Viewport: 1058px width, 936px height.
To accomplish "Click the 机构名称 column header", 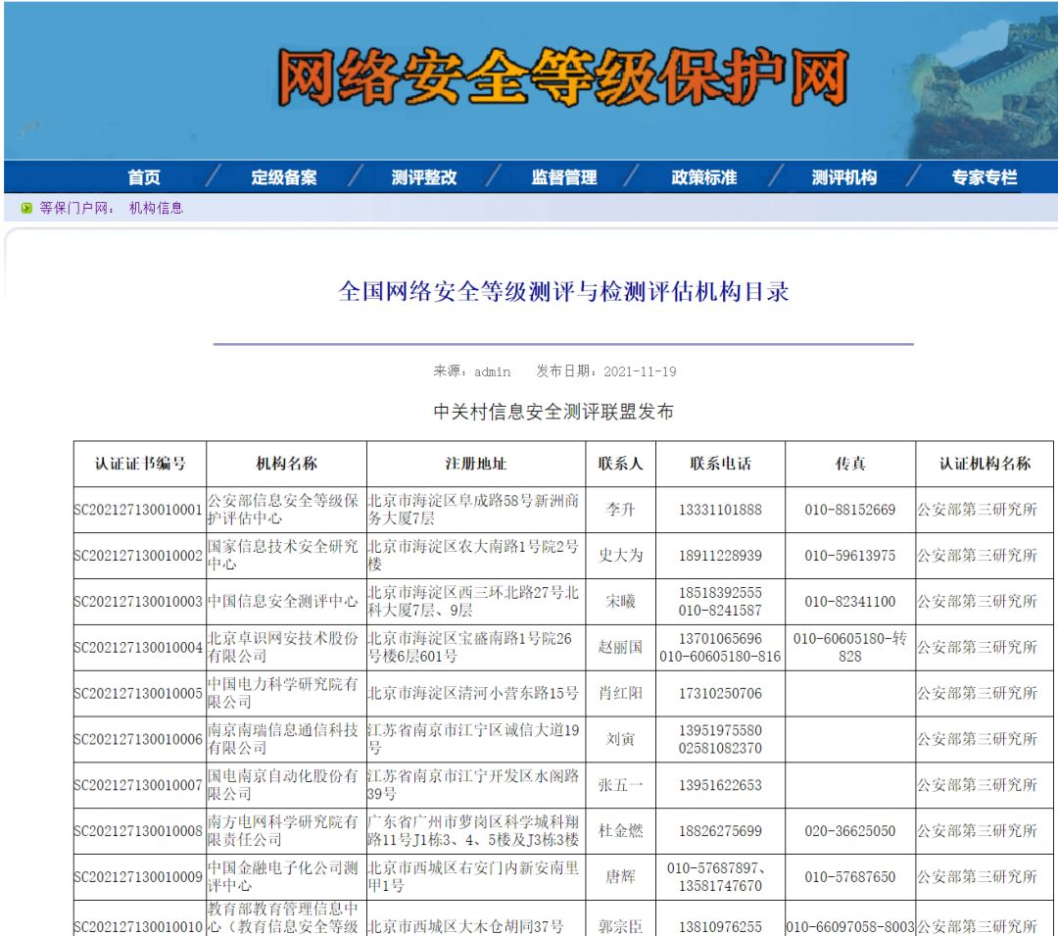I will point(287,464).
